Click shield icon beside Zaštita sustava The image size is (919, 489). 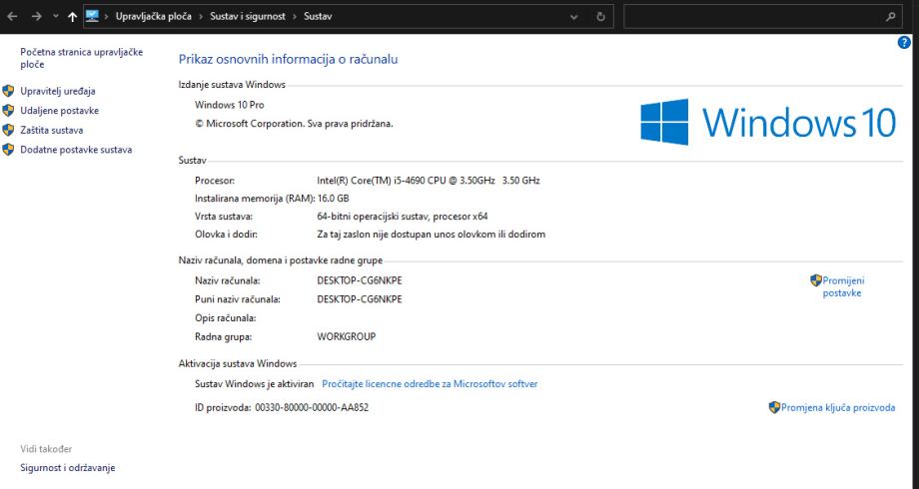(8, 130)
